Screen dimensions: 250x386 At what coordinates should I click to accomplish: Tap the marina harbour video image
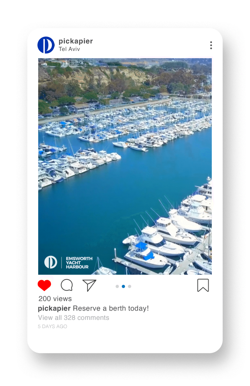(125, 166)
